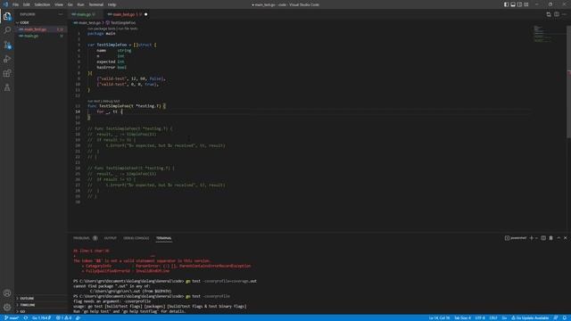The width and height of the screenshot is (571, 321).
Task: Click the Ln 14 cursor position indicator
Action: tap(439, 317)
